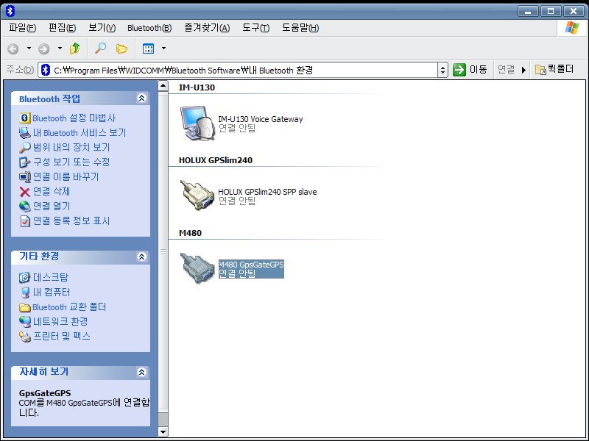Click 연결 등록 정보 표시 link
The image size is (589, 441).
coord(71,220)
